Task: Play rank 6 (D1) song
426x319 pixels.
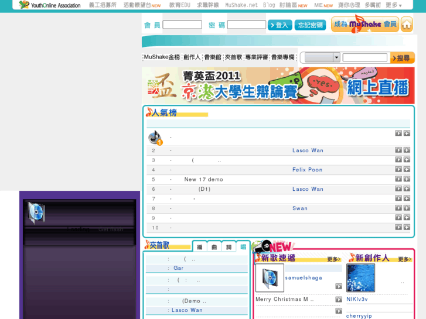Action: pyautogui.click(x=398, y=188)
